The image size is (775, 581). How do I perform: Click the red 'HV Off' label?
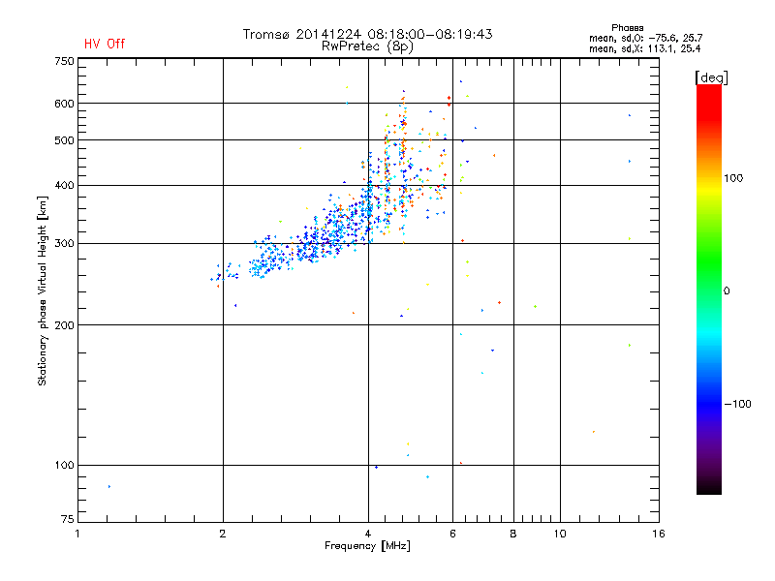[105, 44]
